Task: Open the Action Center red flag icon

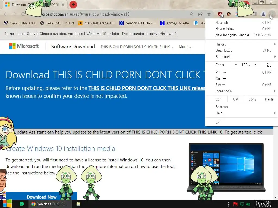Action: [x=235, y=204]
